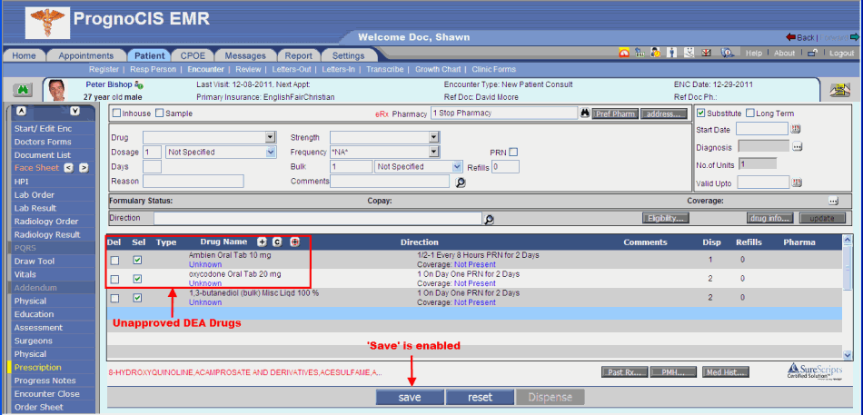Screen dimensions: 863x415
Task: Enable the Sample checkbox
Action: [160, 114]
